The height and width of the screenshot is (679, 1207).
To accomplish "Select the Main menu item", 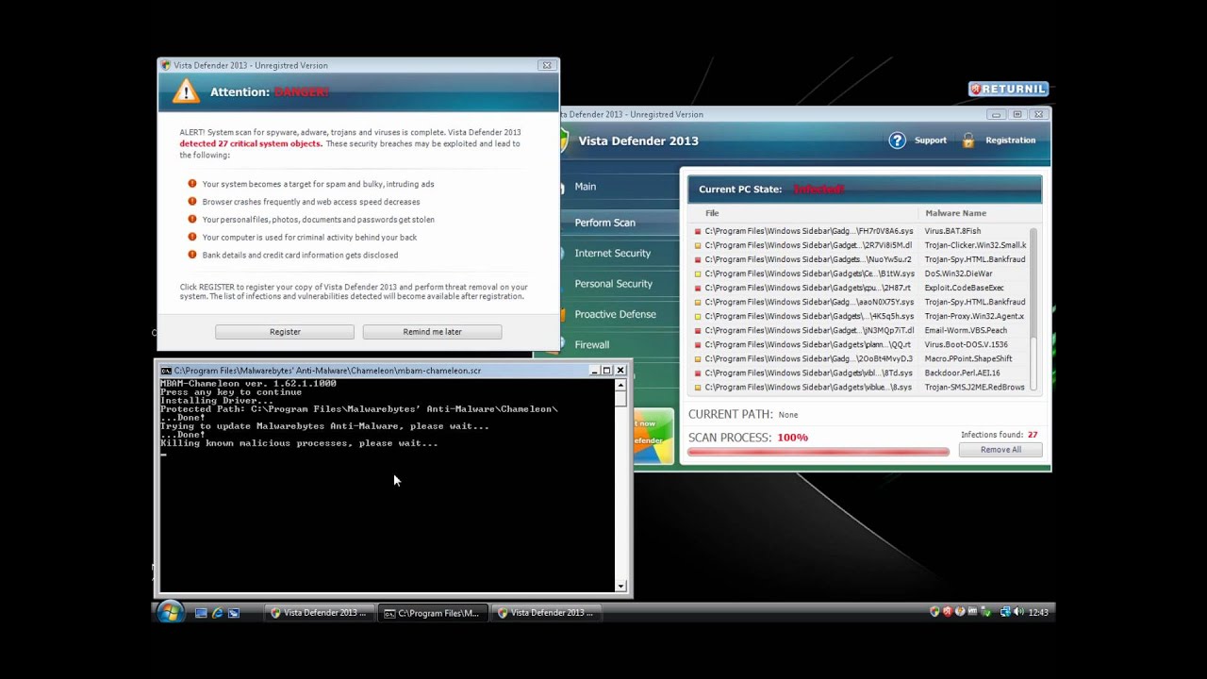I will 586,187.
